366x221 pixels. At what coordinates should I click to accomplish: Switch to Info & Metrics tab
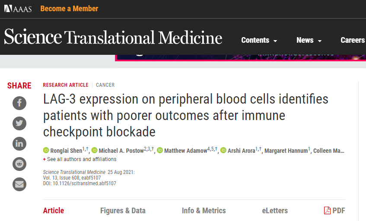tap(204, 211)
